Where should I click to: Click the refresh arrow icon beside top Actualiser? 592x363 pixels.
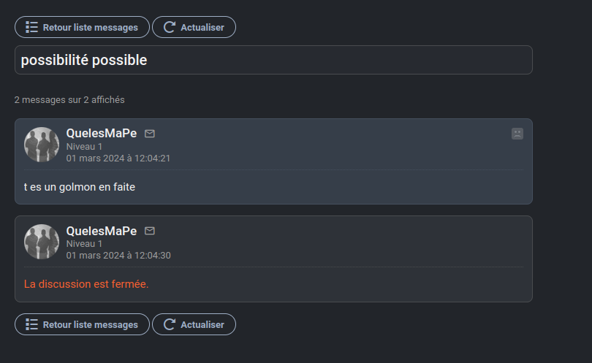coord(170,27)
